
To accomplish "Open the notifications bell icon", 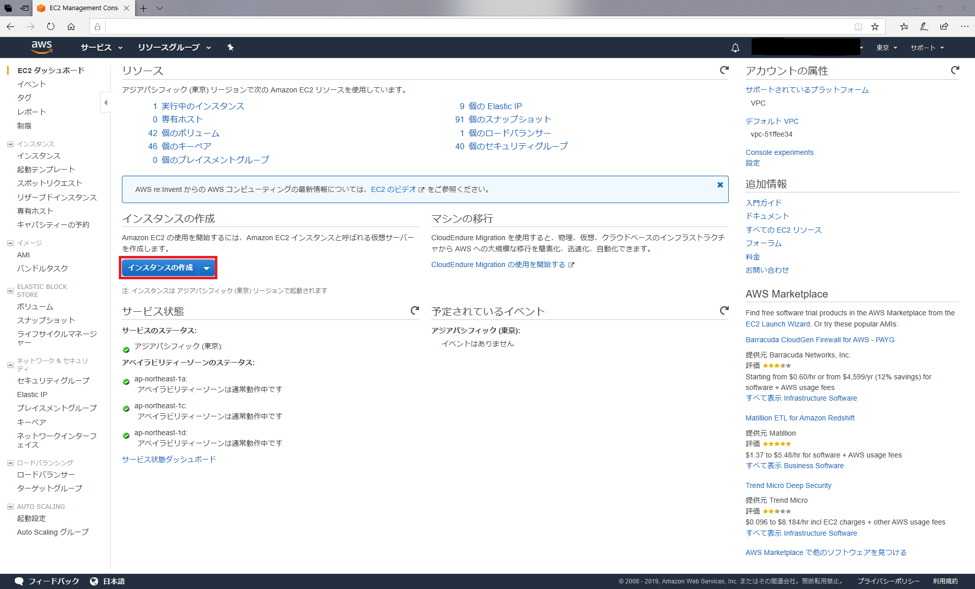I will point(735,48).
